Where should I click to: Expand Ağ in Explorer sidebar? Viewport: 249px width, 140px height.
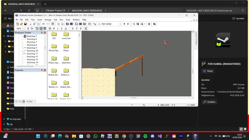pyautogui.click(x=4, y=124)
